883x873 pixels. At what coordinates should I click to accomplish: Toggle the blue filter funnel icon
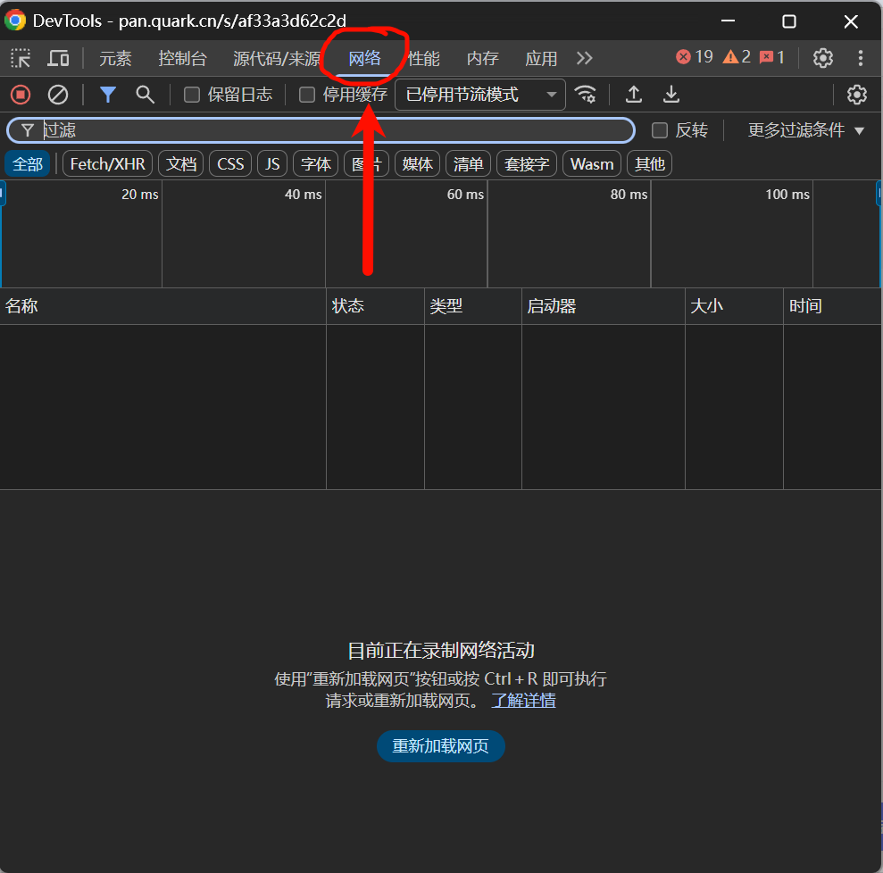tap(107, 95)
